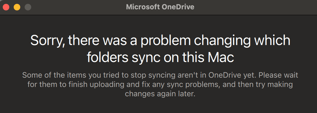Click the heading line 'folders sync on this Mac'

[160, 57]
